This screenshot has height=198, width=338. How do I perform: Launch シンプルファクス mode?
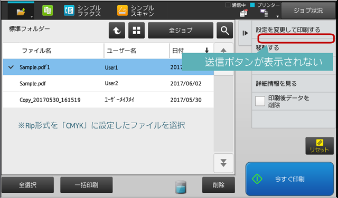(x=82, y=11)
